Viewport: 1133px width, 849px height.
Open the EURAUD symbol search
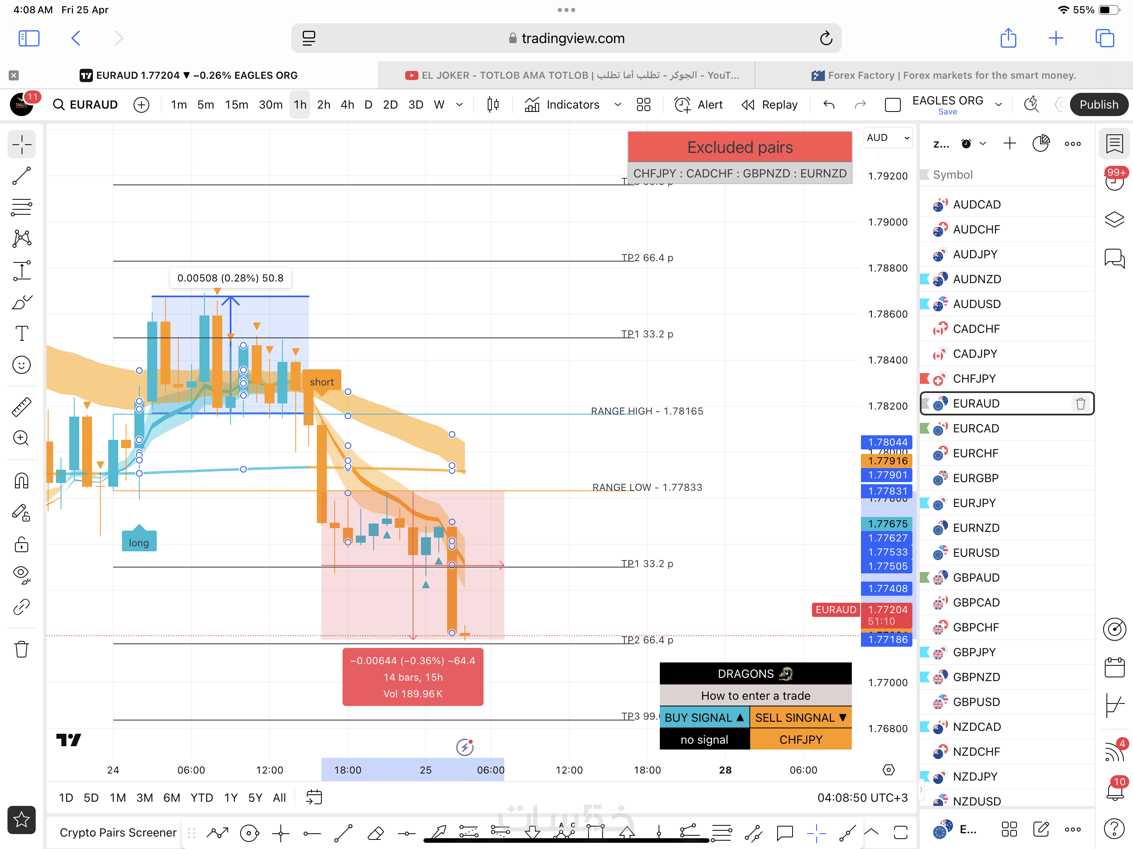[x=86, y=104]
